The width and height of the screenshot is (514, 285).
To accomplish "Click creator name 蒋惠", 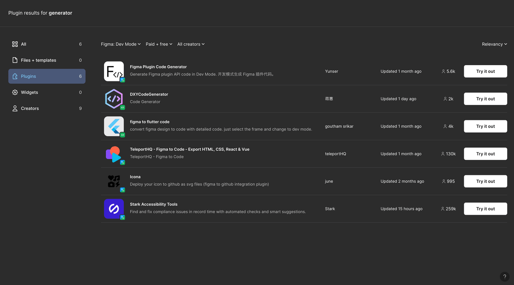I will tap(329, 99).
